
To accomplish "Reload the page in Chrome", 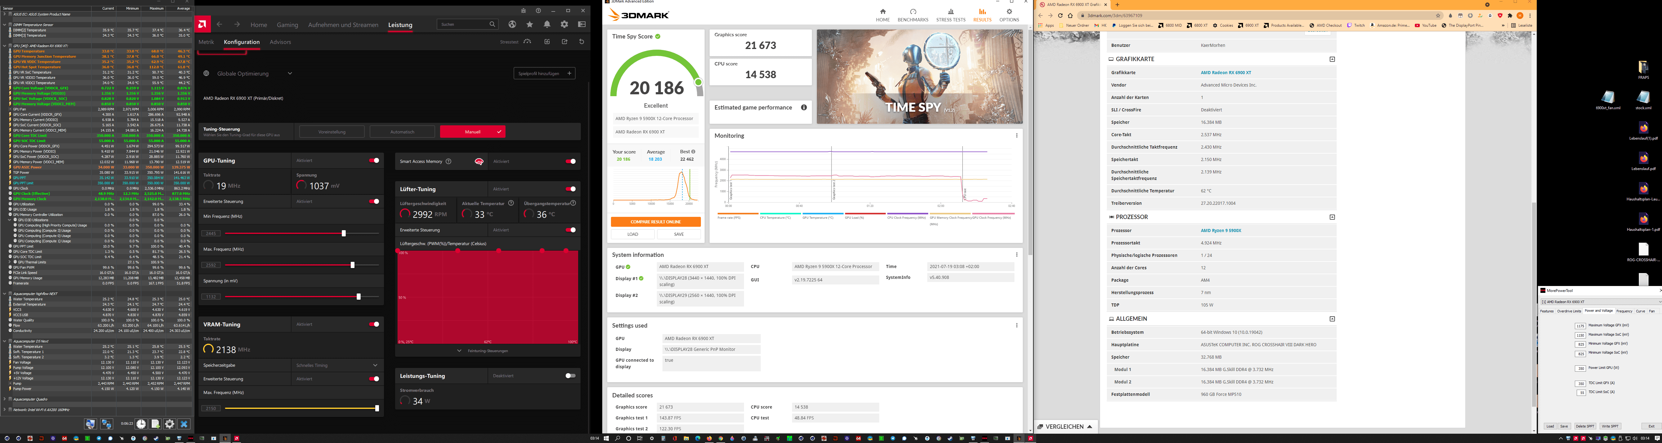I will tap(1060, 16).
